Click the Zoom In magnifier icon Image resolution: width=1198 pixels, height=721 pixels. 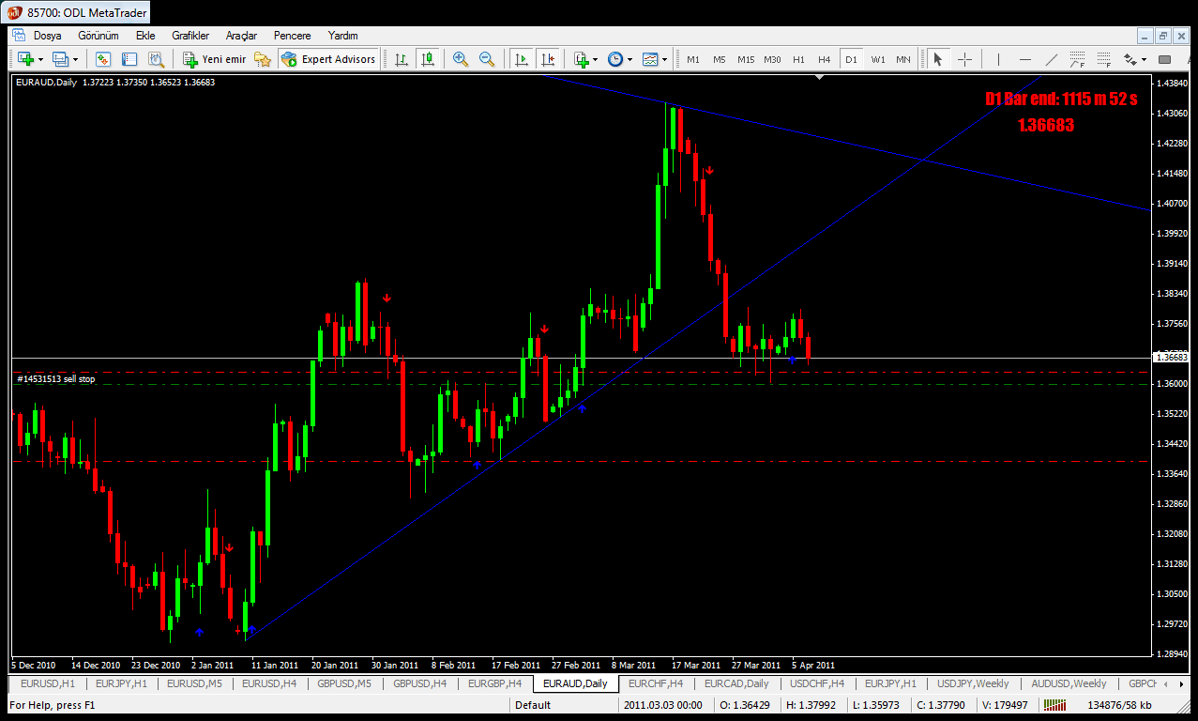460,59
